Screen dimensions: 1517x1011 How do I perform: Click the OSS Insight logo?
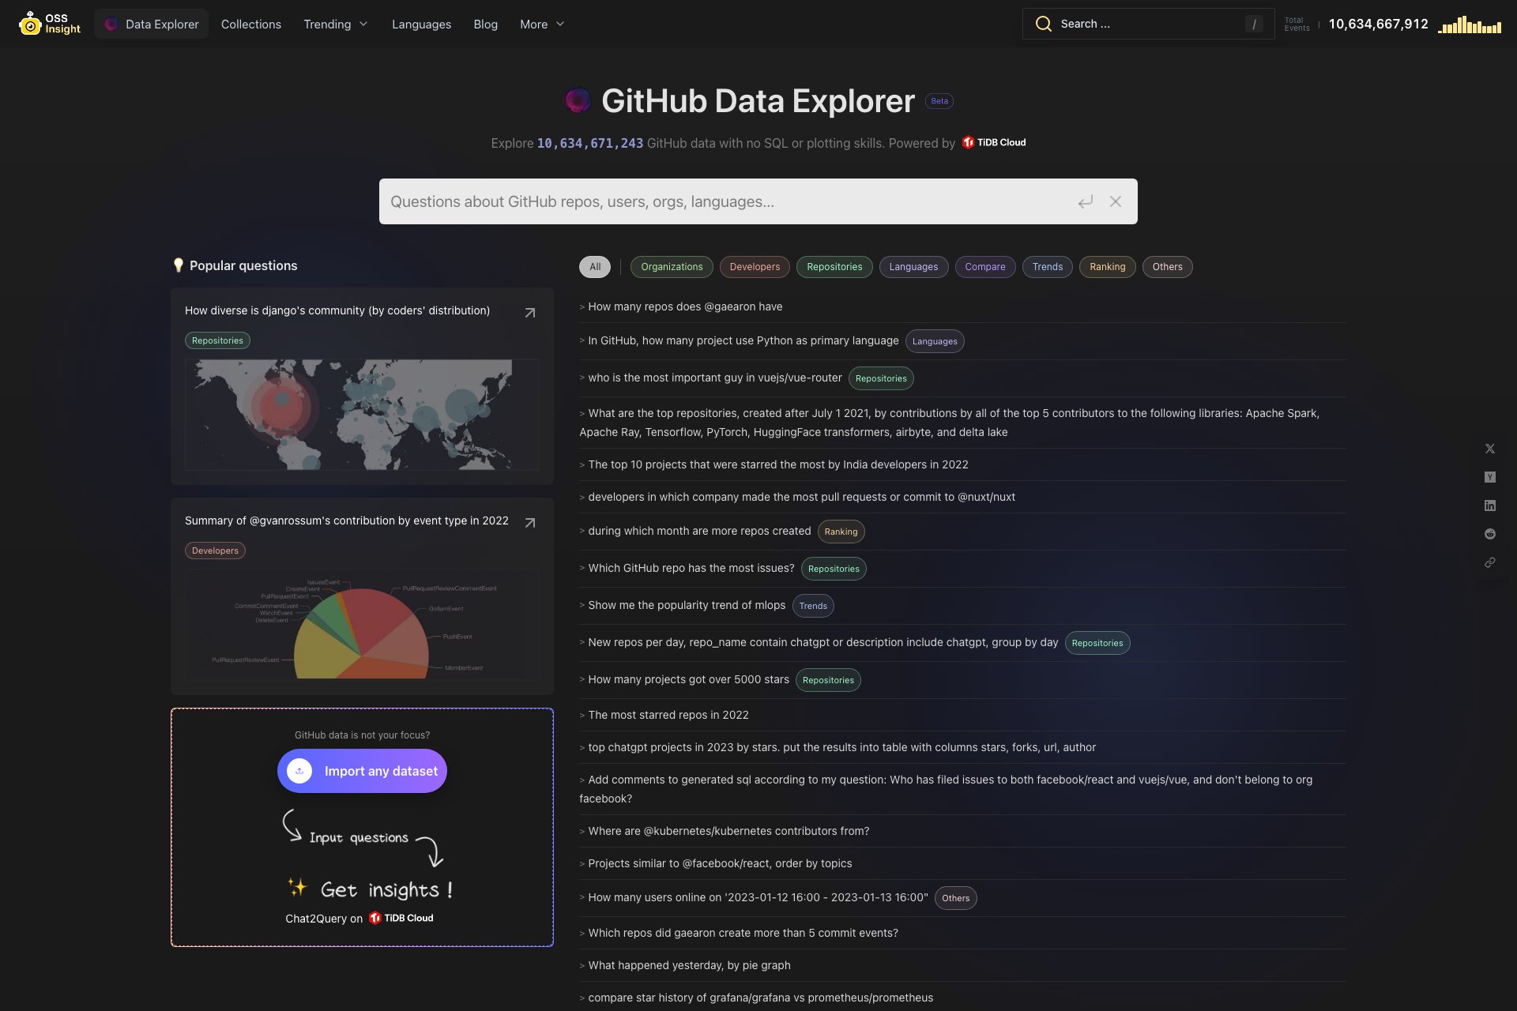coord(49,23)
